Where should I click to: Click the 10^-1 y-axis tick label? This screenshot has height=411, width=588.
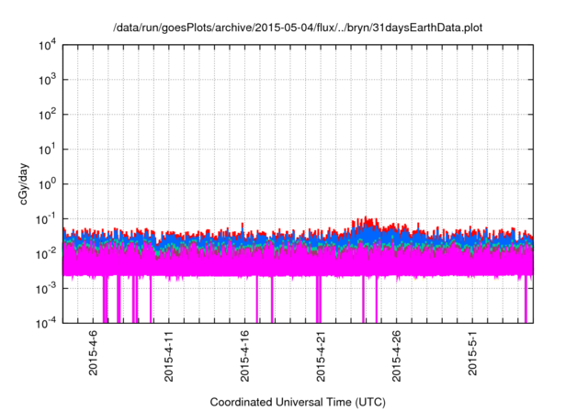click(x=46, y=219)
